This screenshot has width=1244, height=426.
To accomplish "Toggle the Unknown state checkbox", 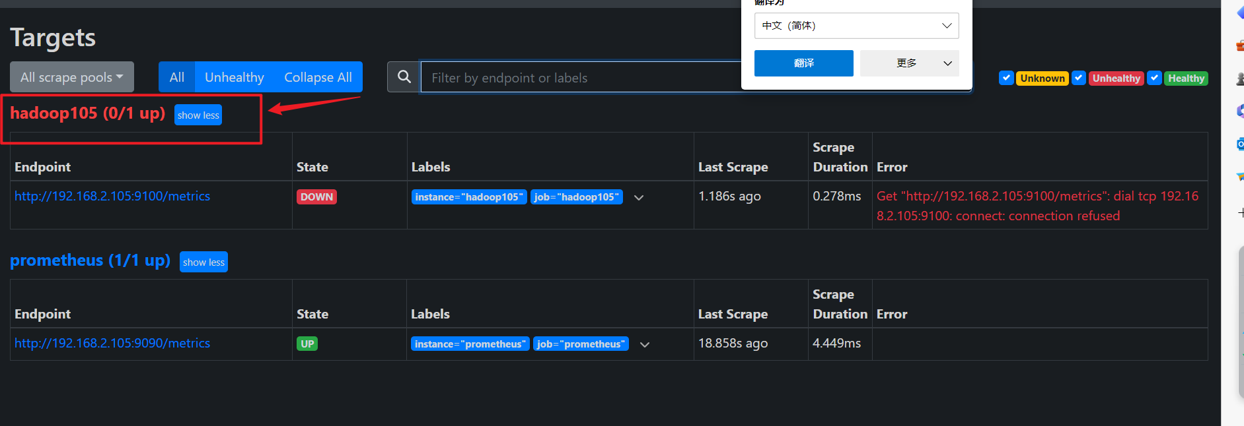I will coord(1006,78).
